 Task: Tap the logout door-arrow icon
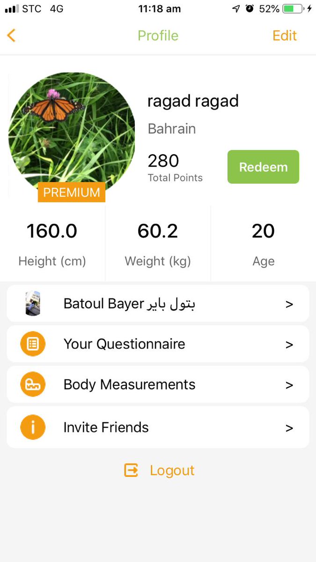click(x=131, y=470)
